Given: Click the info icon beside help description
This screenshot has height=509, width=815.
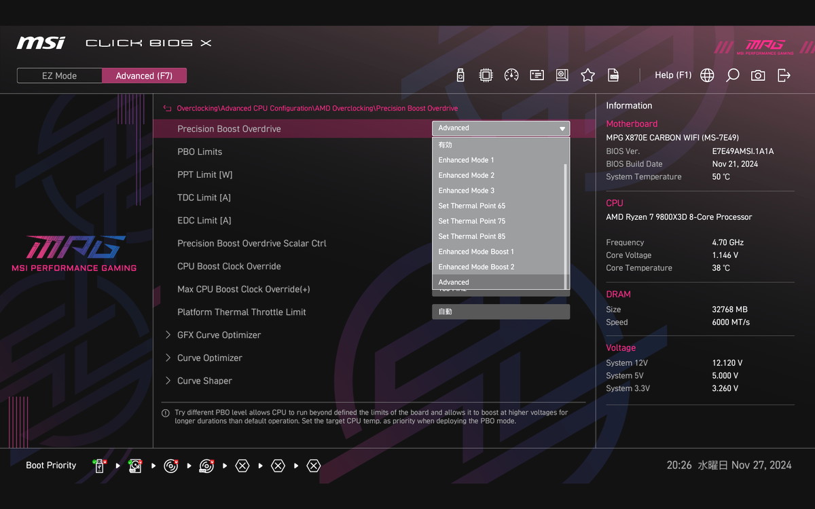Looking at the screenshot, I should click(165, 413).
